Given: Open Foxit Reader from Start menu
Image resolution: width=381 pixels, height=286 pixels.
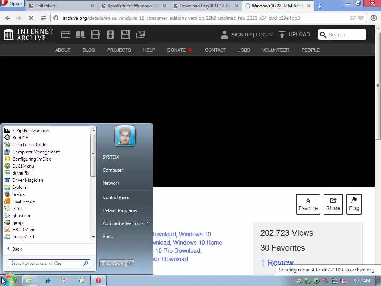Looking at the screenshot, I should coord(20,201).
